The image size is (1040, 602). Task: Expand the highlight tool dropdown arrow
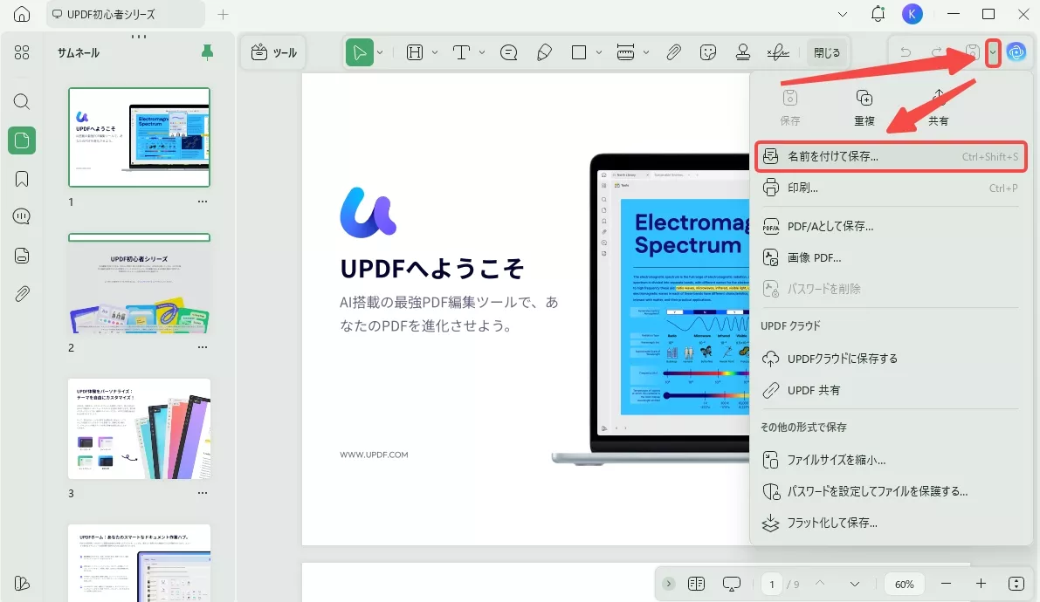click(435, 52)
